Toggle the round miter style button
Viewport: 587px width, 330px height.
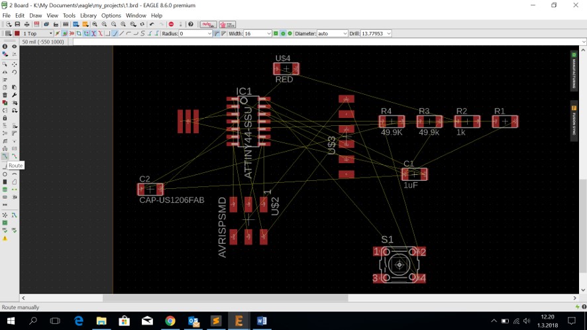click(x=217, y=34)
